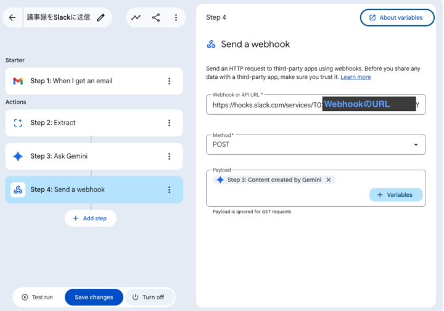Image resolution: width=444 pixels, height=311 pixels.
Task: Click the Webhook or API URL field
Action: (265, 105)
